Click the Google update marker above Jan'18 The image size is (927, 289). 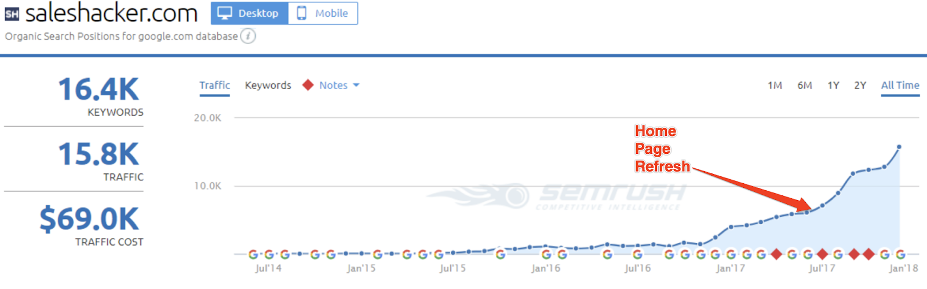coord(900,254)
